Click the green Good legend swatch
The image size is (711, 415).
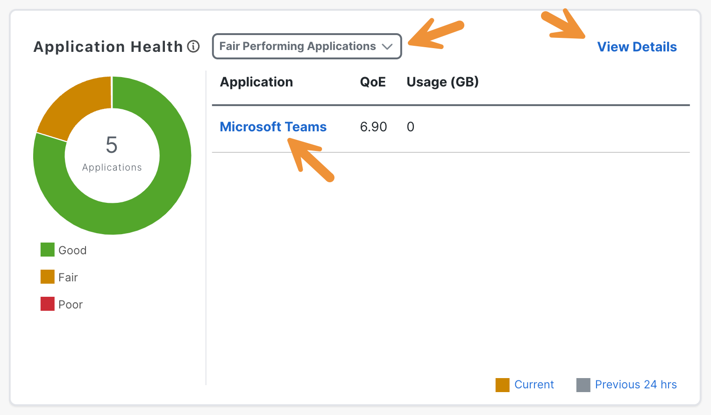pyautogui.click(x=48, y=250)
